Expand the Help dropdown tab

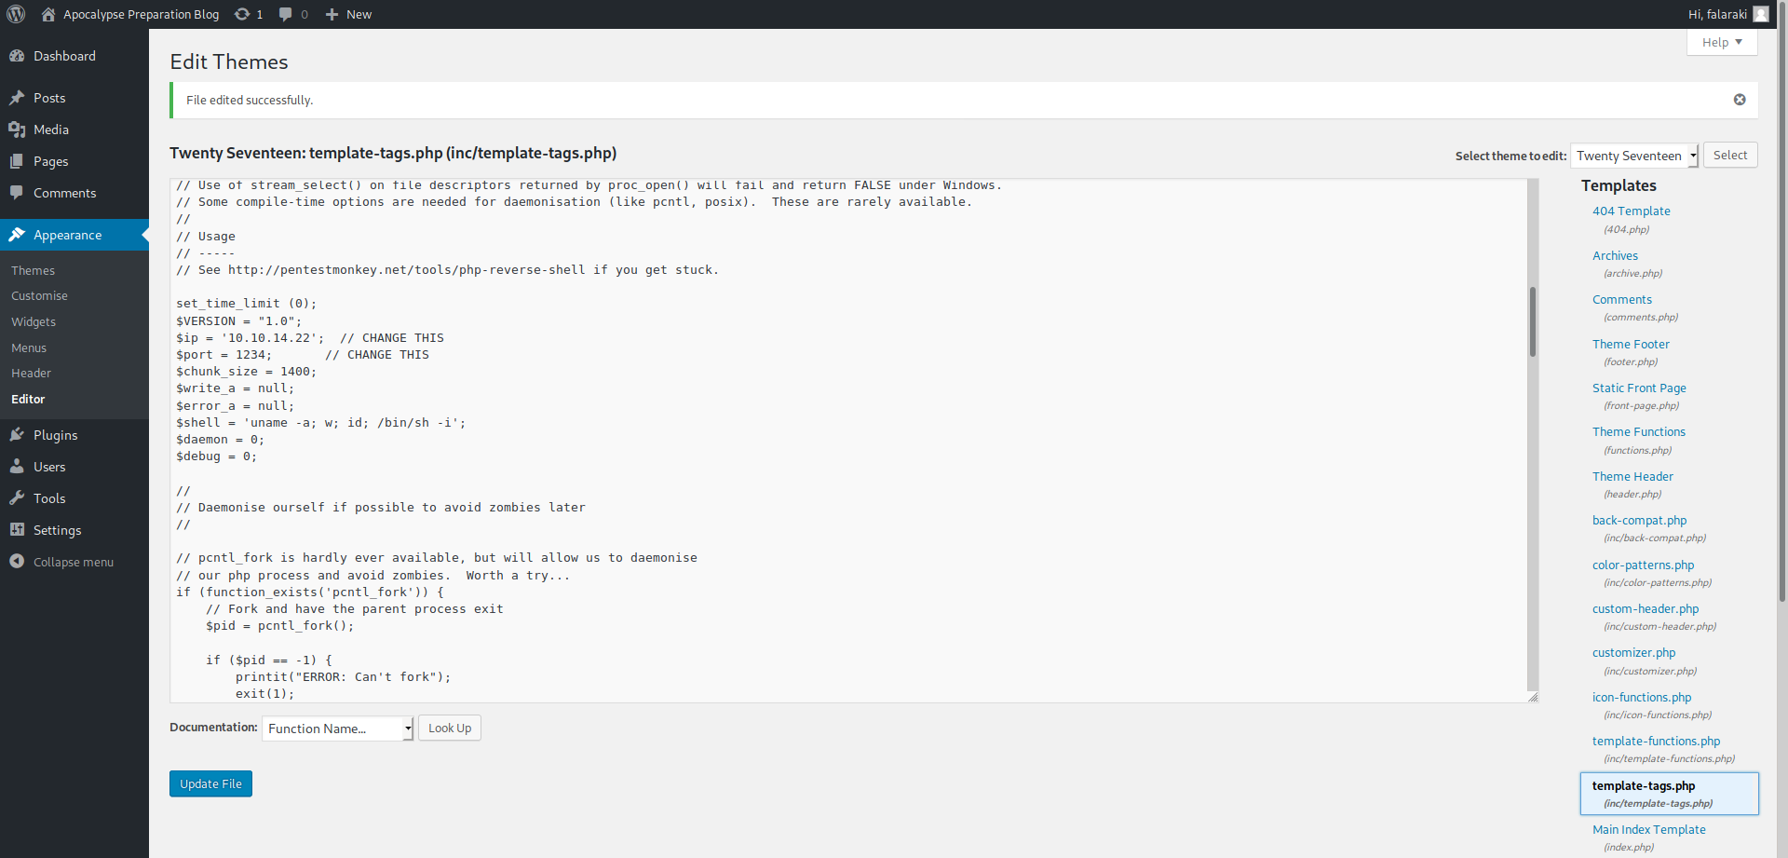click(1722, 42)
